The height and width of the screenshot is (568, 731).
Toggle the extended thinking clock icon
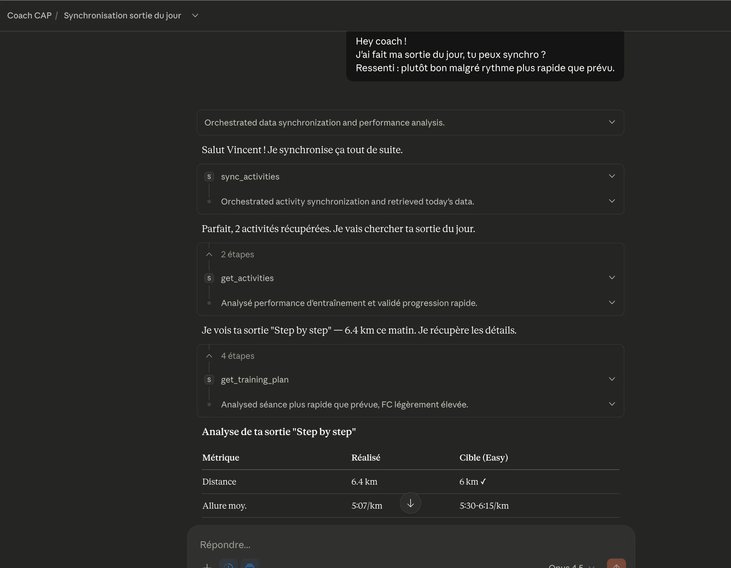point(229,565)
